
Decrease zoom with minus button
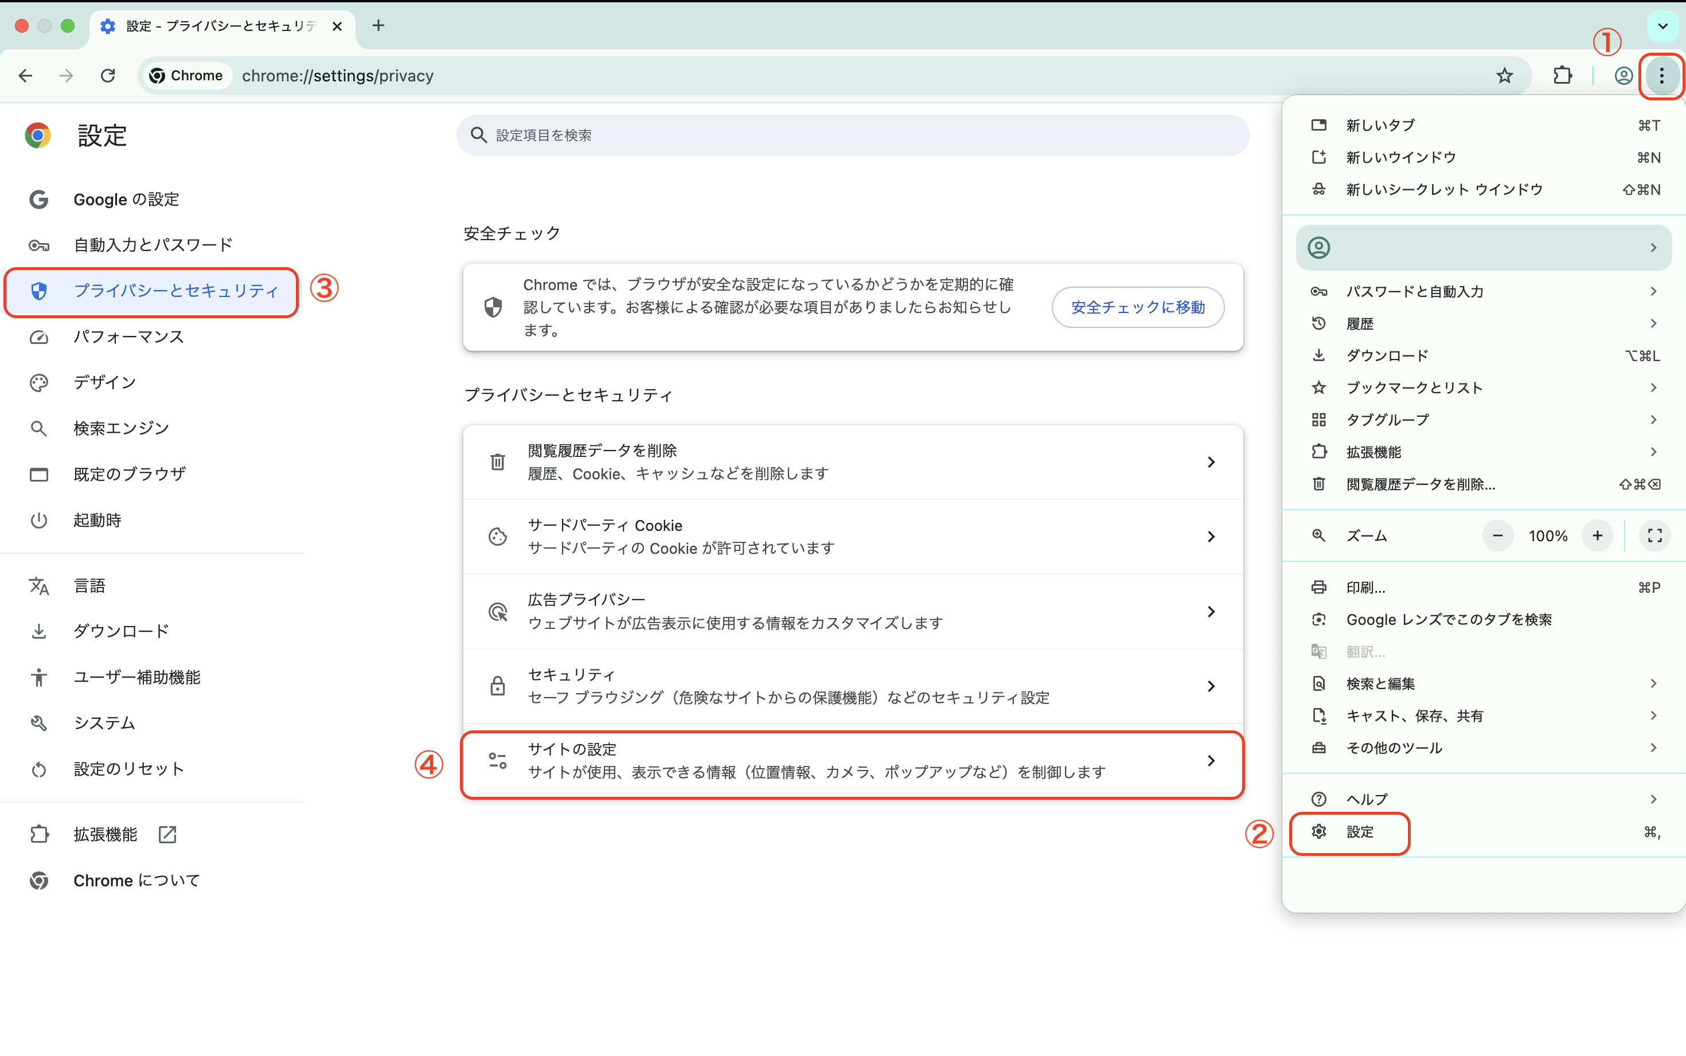1497,535
